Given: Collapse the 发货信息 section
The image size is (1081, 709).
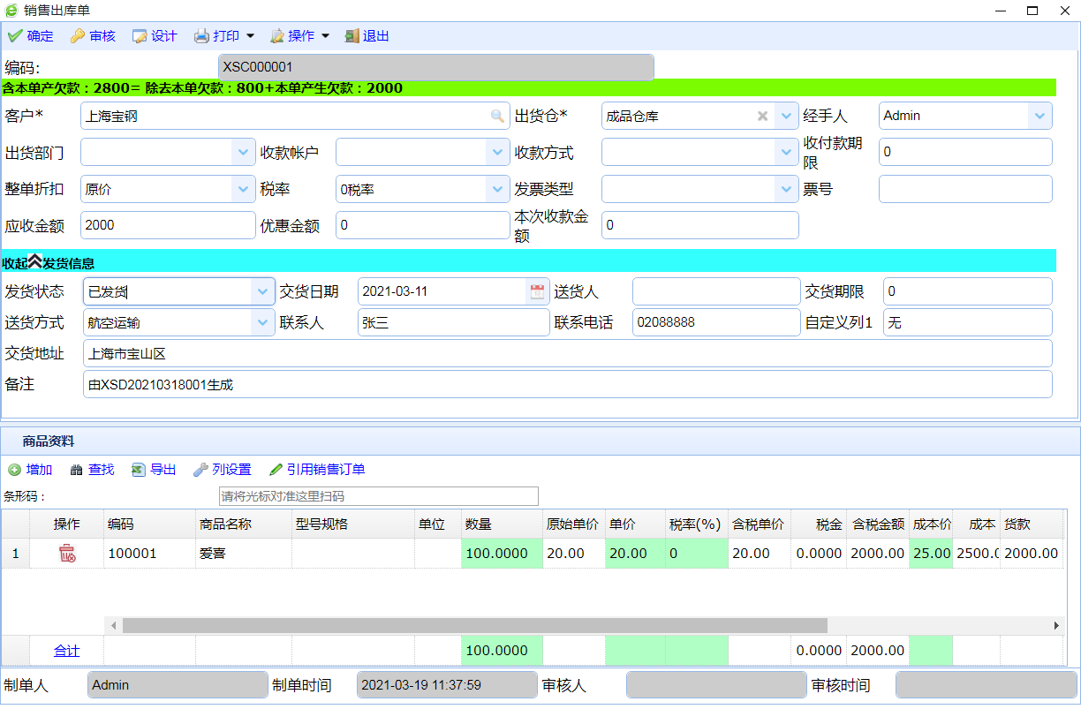Looking at the screenshot, I should click(35, 261).
